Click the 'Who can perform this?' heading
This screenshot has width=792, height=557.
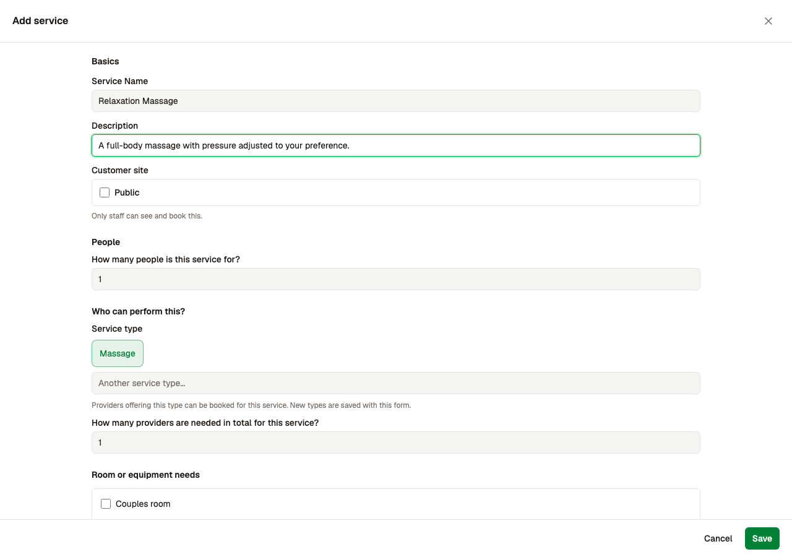[x=138, y=311]
